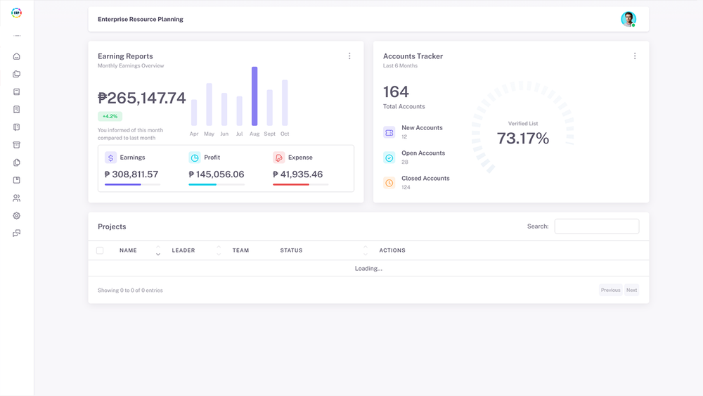Click the Earnings dollar icon
703x396 pixels.
(x=110, y=158)
